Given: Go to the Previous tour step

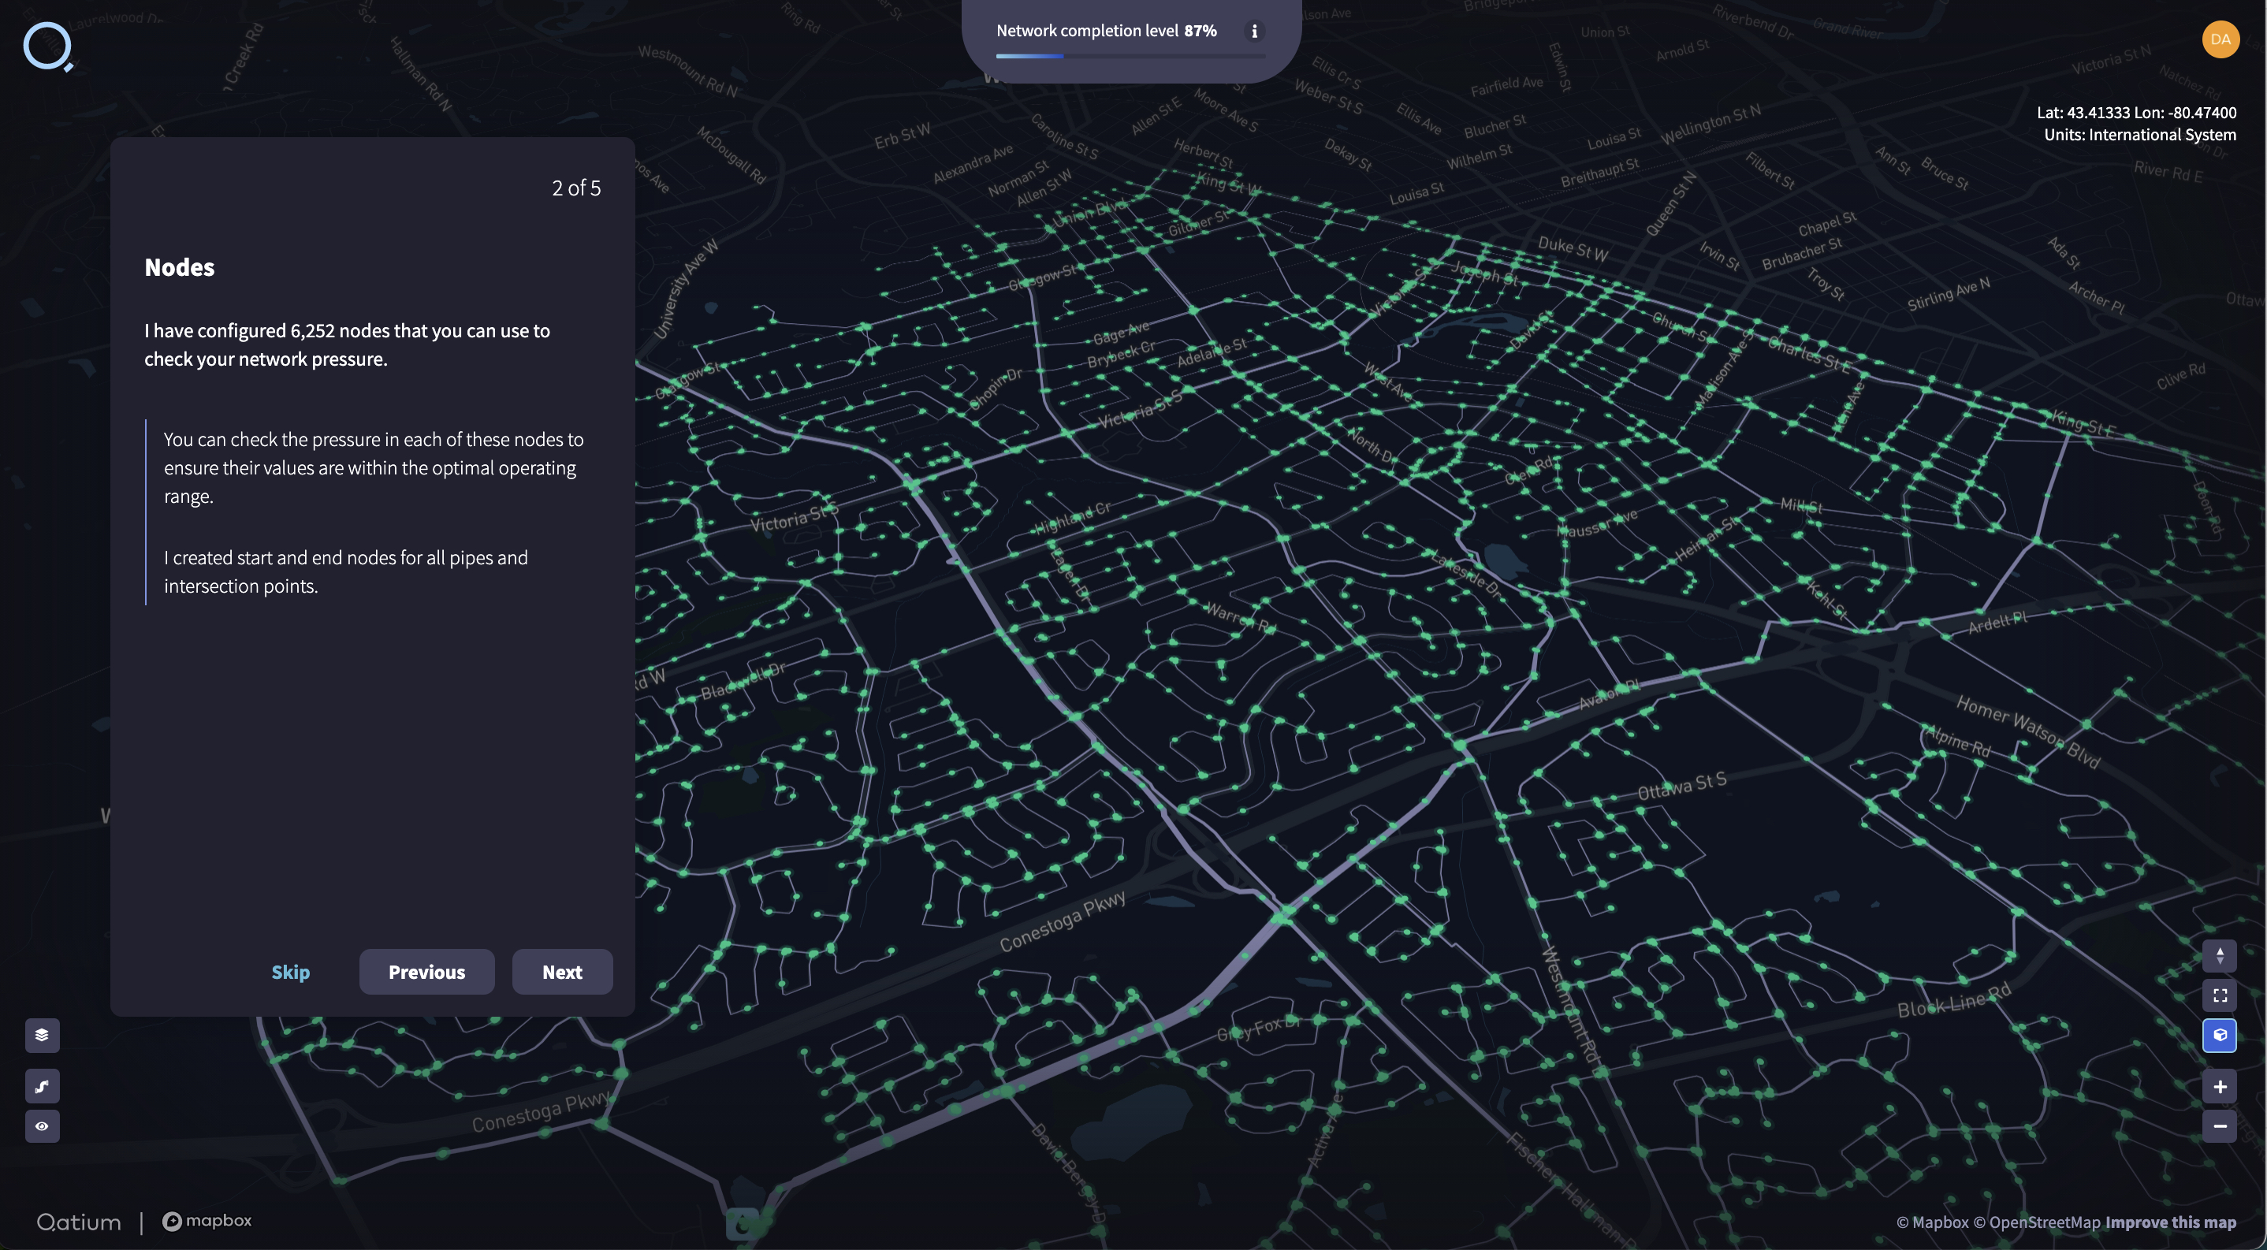Looking at the screenshot, I should (426, 972).
